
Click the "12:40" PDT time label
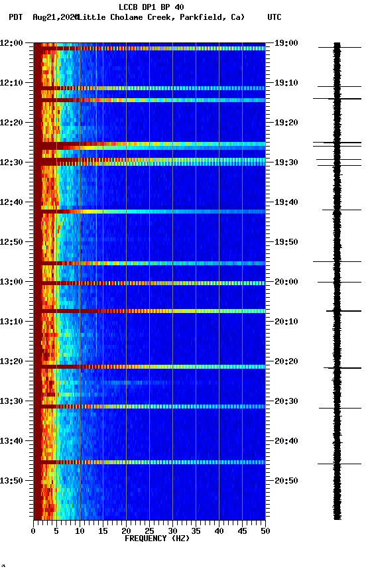tap(11, 202)
